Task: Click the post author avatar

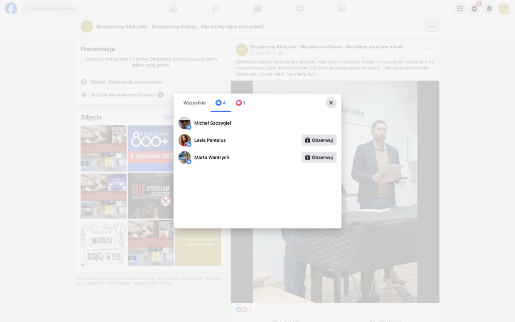Action: point(242,50)
